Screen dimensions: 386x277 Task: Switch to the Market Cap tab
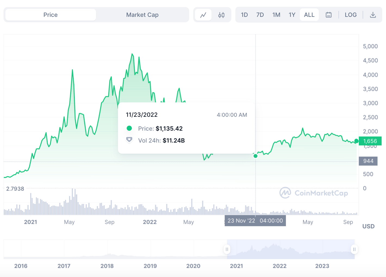pos(142,15)
